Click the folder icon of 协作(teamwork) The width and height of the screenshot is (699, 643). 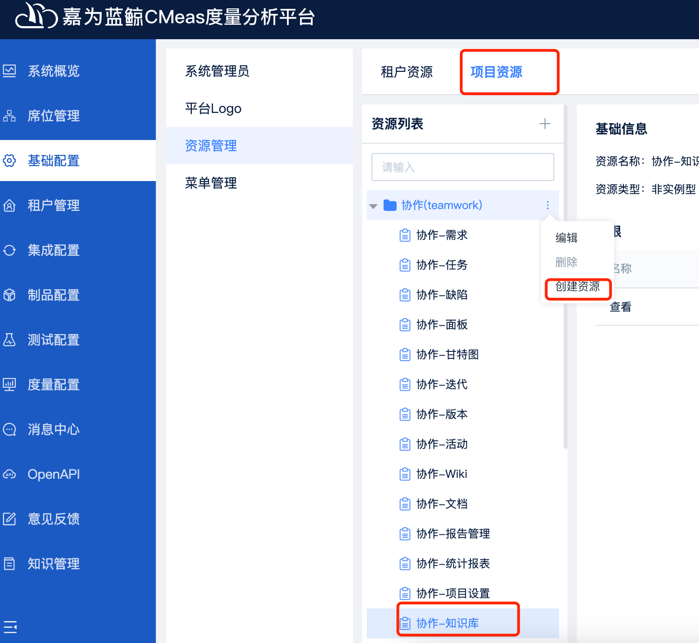tap(390, 205)
